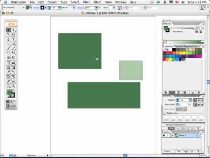Activate the Zoom magnifier tool

coord(14,86)
